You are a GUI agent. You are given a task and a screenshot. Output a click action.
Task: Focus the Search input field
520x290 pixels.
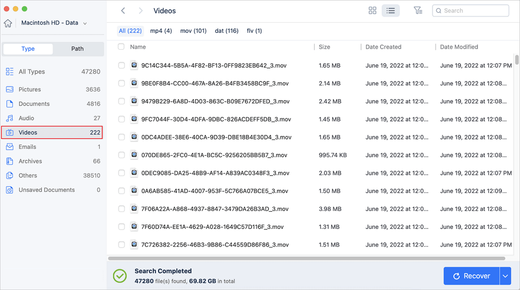pos(471,10)
